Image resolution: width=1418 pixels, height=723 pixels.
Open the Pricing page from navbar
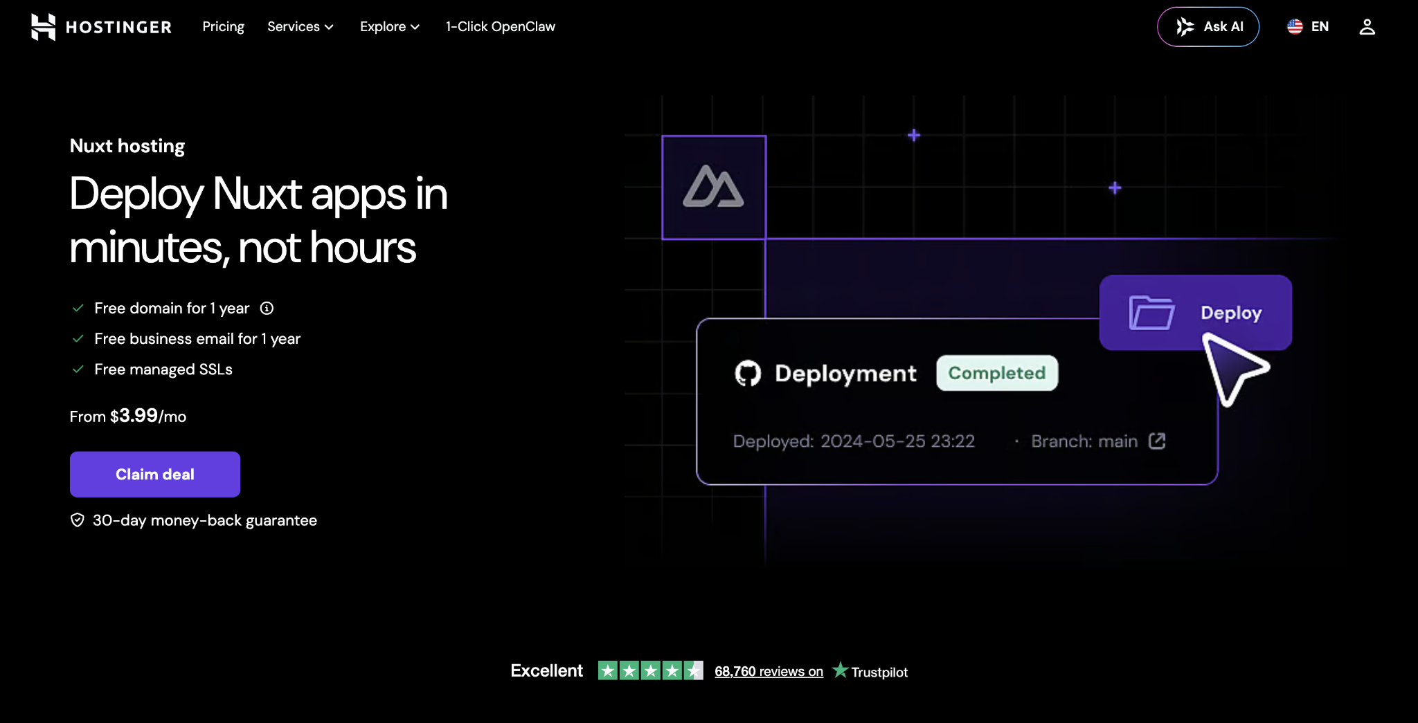coord(223,27)
